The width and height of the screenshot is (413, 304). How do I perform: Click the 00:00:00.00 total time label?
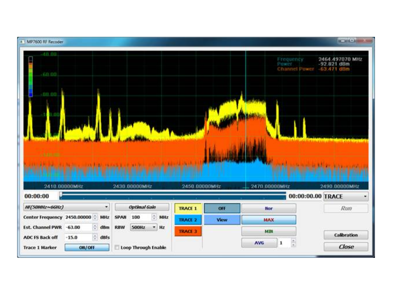pos(305,196)
